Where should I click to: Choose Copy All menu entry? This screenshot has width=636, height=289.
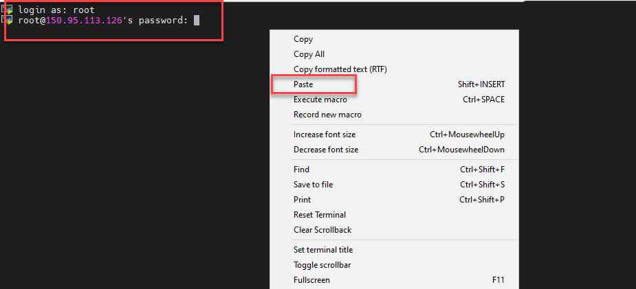[x=309, y=54]
